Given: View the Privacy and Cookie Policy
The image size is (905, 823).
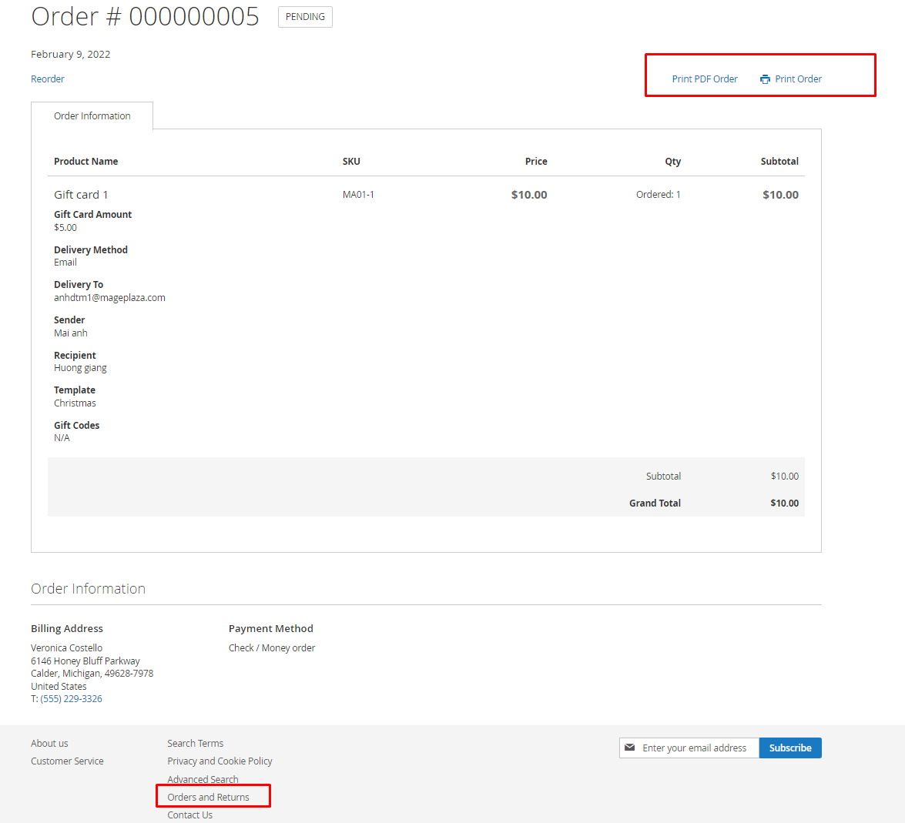Looking at the screenshot, I should click(220, 761).
